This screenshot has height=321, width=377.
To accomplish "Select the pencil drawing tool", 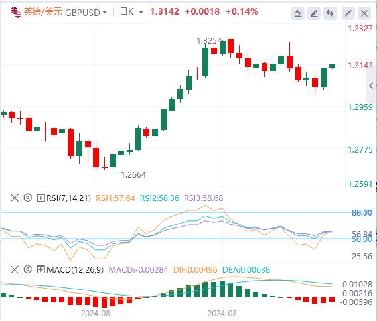I will click(314, 13).
